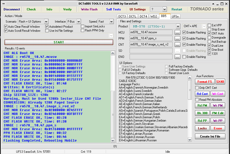This screenshot has height=154, width=230.
Task: Open Self Tests from the toolbar
Action: (114, 9)
